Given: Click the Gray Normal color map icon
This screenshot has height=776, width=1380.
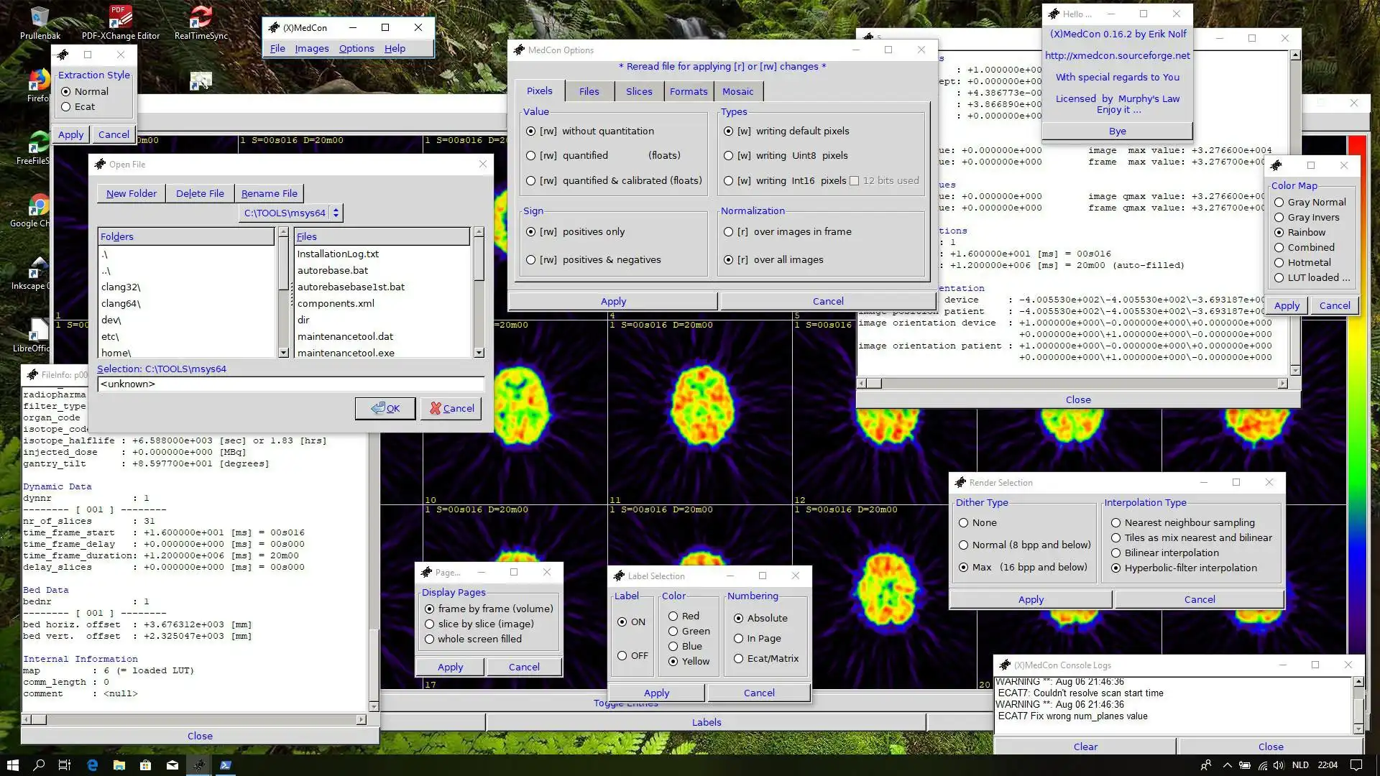Looking at the screenshot, I should (1279, 202).
